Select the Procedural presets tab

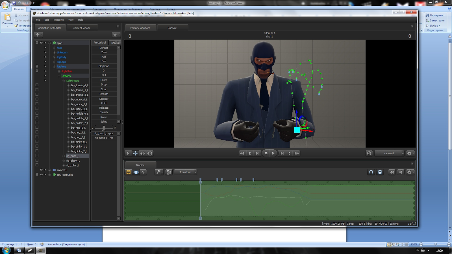[100, 43]
